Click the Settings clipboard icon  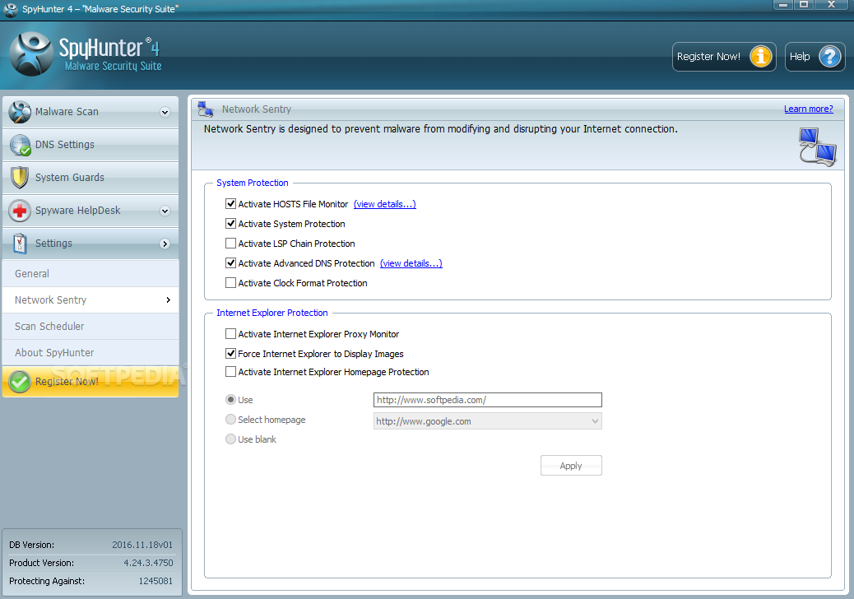tap(20, 244)
